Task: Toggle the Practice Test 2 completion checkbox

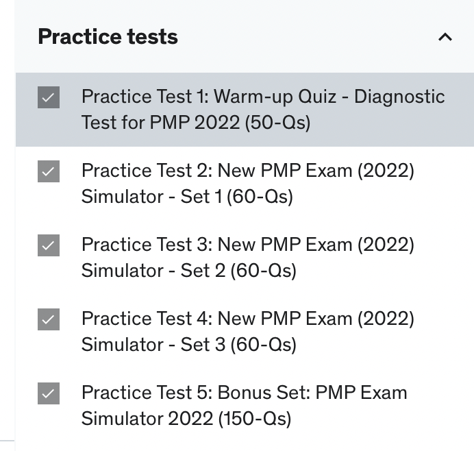Action: click(49, 171)
